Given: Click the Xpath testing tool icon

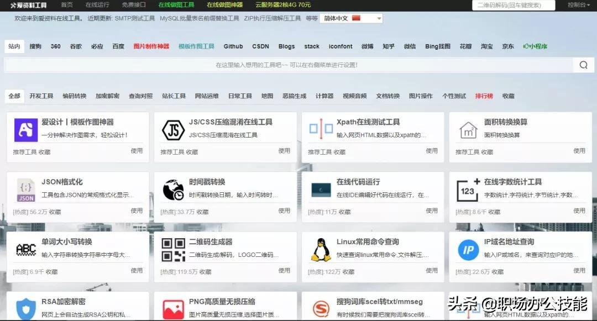Looking at the screenshot, I should (x=321, y=129).
